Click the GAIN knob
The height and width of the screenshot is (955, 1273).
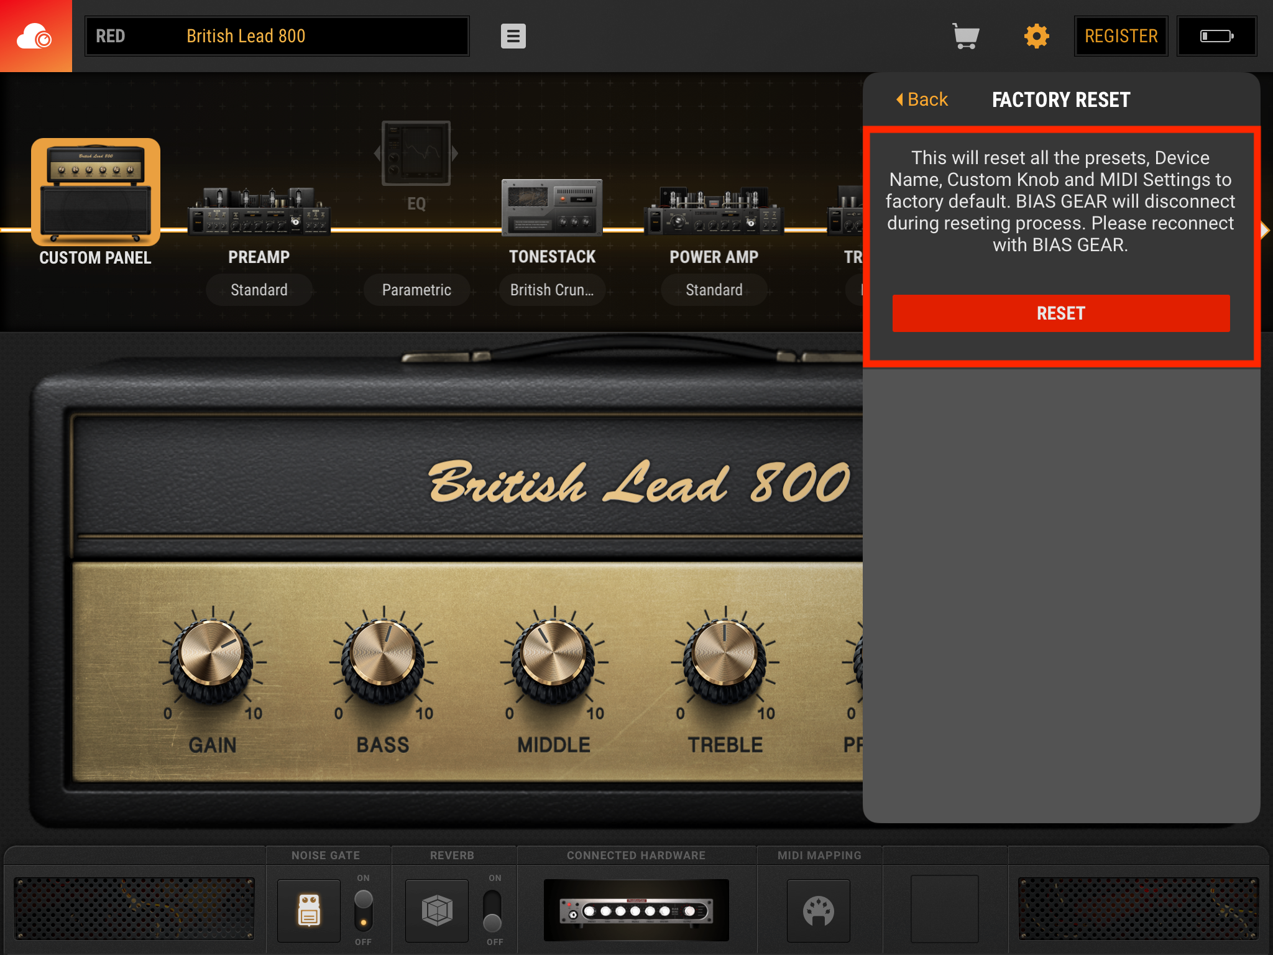tap(213, 660)
